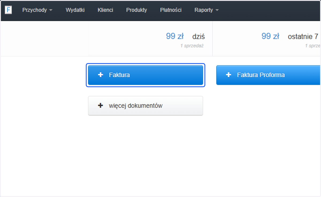321x197 pixels.
Task: Navigate to Płatności
Action: pyautogui.click(x=171, y=10)
